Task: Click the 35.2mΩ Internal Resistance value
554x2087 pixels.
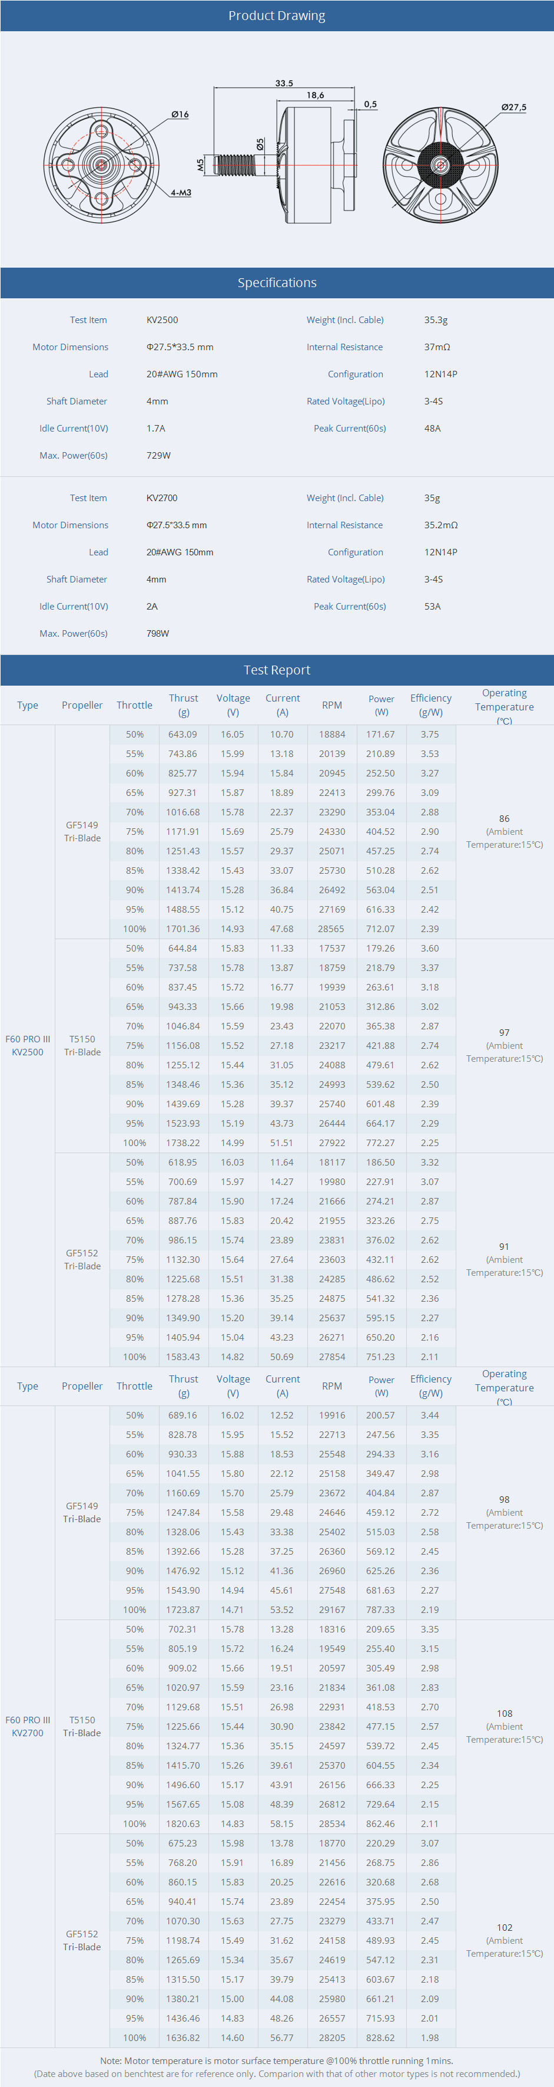Action: pos(441,525)
